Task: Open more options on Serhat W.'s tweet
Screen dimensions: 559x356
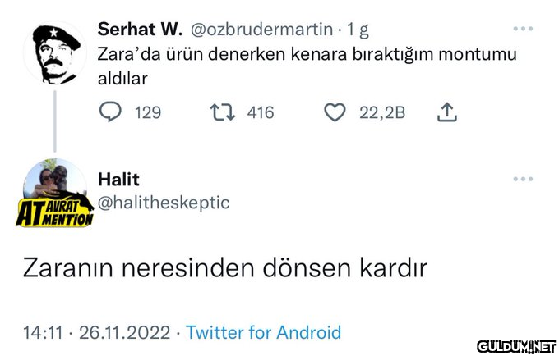Action: (x=523, y=29)
